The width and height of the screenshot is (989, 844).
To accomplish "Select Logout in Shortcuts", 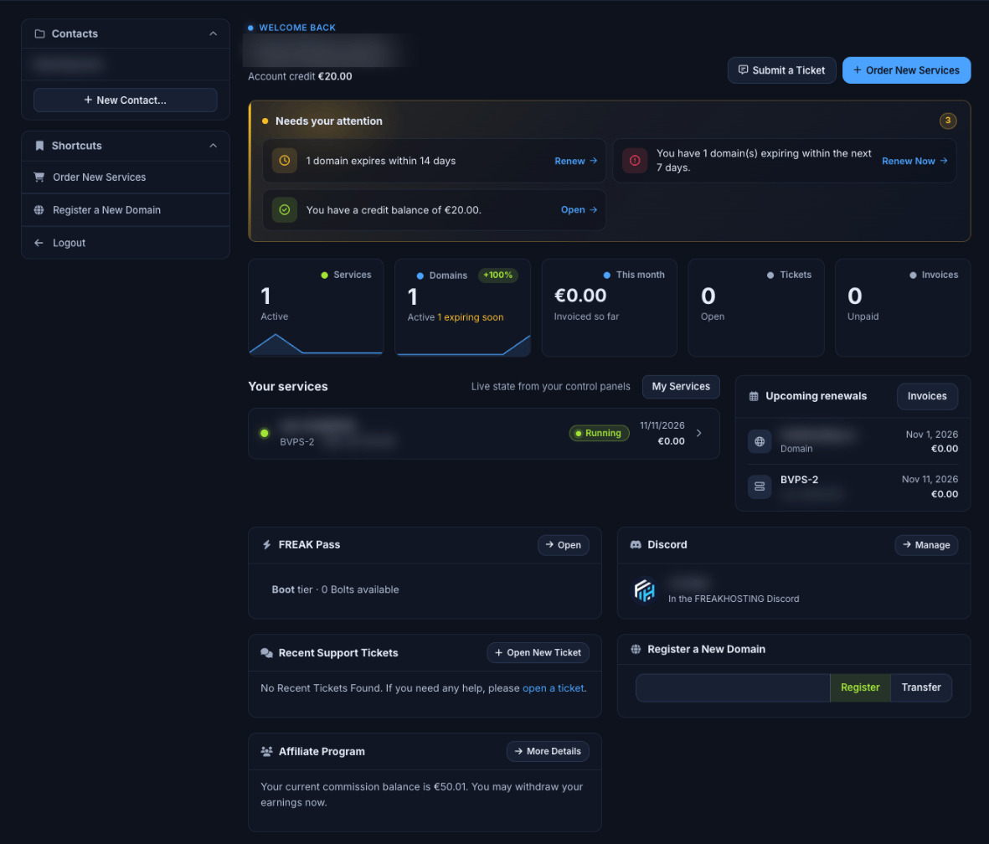I will (126, 243).
